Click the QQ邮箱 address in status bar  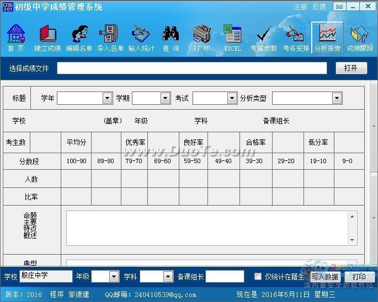(x=166, y=294)
